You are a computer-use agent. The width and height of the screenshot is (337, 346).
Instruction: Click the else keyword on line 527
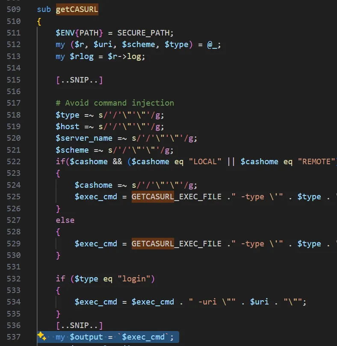click(65, 220)
